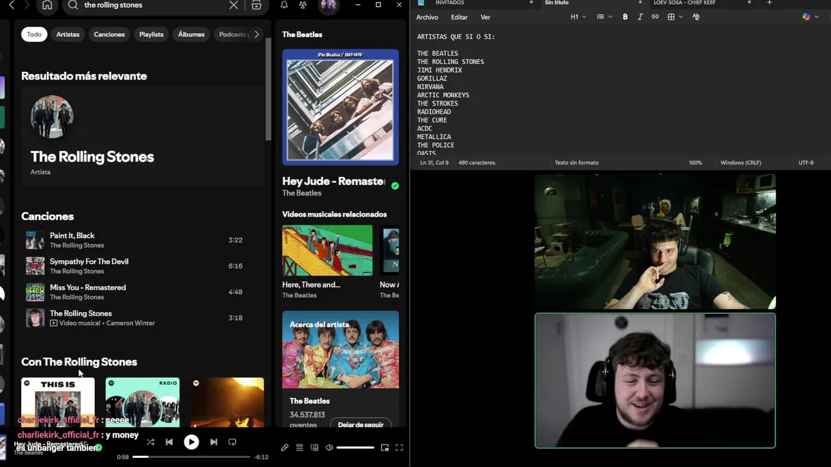The image size is (831, 467).
Task: Open Rolling Stones Radio playlist thumbnail
Action: coord(142,402)
